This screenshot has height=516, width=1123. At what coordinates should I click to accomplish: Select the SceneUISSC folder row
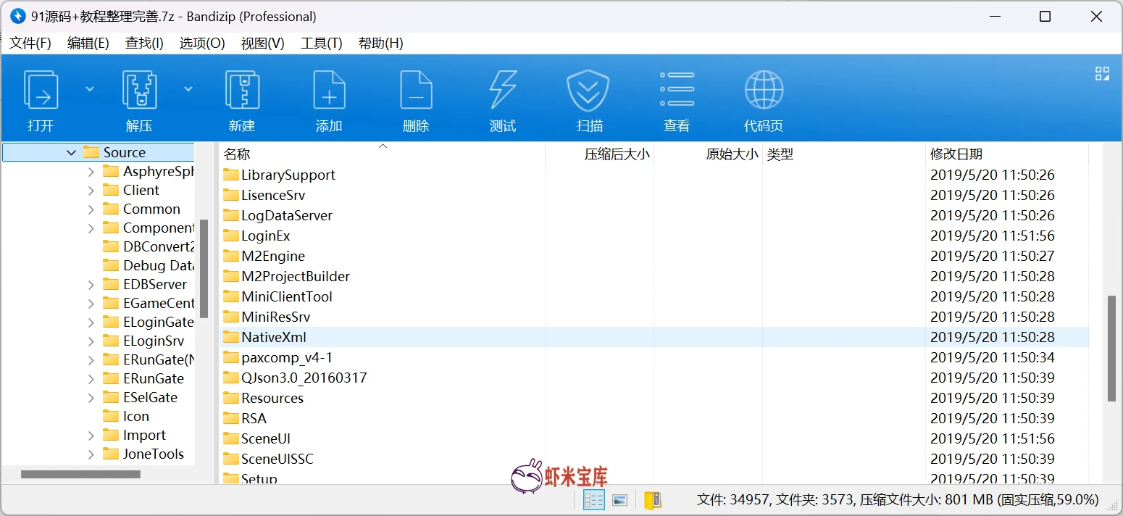654,459
